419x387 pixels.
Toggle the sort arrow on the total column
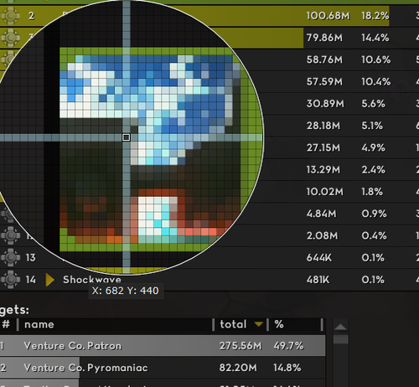coord(259,324)
